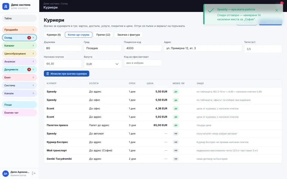Screen dimensions: 287x179
Task: Expand the Продажби menu section
Action: coord(19,30)
